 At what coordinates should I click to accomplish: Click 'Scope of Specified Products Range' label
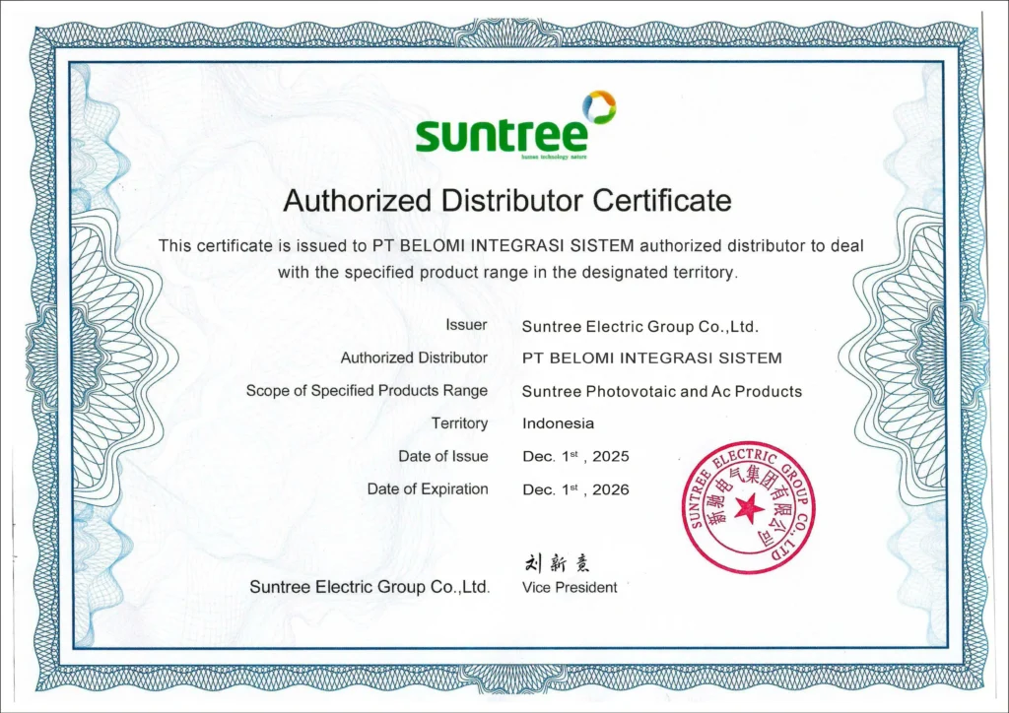[x=367, y=391]
